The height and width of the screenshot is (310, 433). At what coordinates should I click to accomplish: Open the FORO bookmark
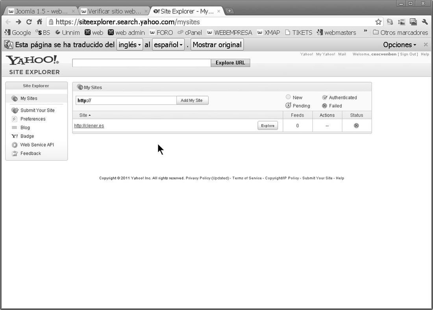(161, 33)
